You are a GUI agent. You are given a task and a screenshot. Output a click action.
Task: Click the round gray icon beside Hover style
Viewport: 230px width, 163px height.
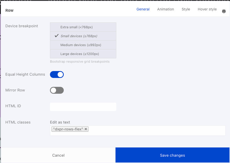pyautogui.click(x=224, y=11)
